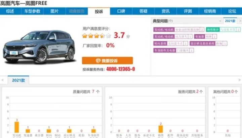Go to the 资讯 news tab
242x138 pixels.
pos(165,11)
